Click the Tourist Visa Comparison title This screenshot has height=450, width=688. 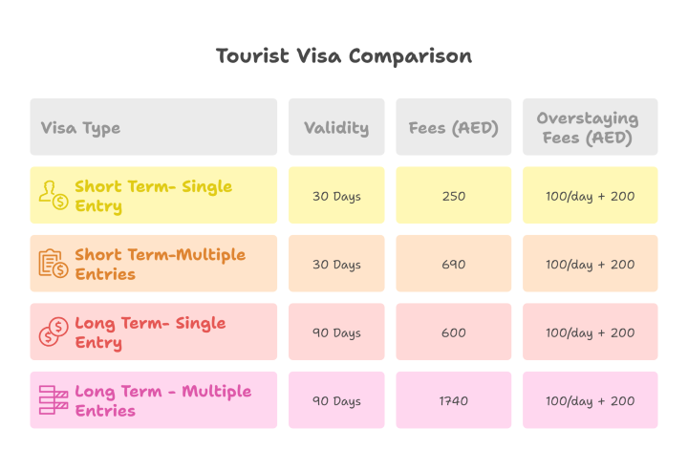pyautogui.click(x=344, y=56)
